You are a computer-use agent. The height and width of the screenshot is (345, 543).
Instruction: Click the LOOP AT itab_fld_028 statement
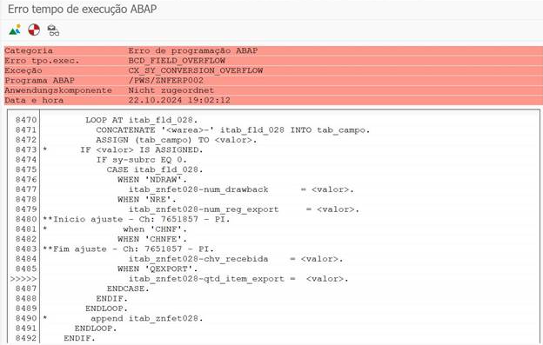[x=141, y=120]
